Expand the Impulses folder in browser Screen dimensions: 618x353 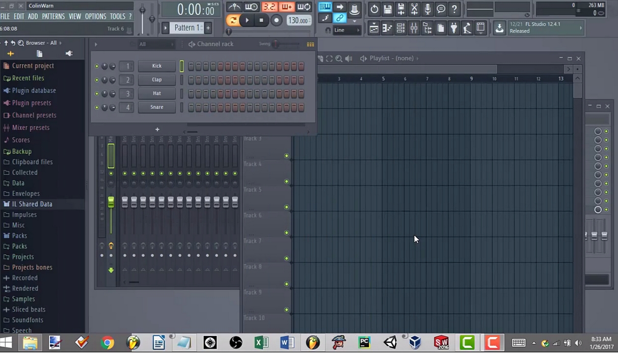pos(25,215)
